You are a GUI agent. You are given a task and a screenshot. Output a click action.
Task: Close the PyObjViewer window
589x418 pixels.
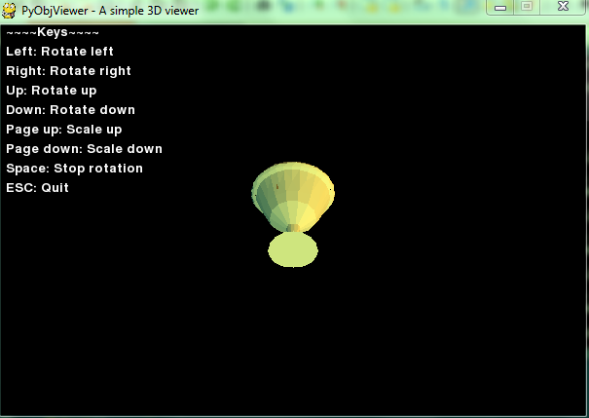[563, 7]
